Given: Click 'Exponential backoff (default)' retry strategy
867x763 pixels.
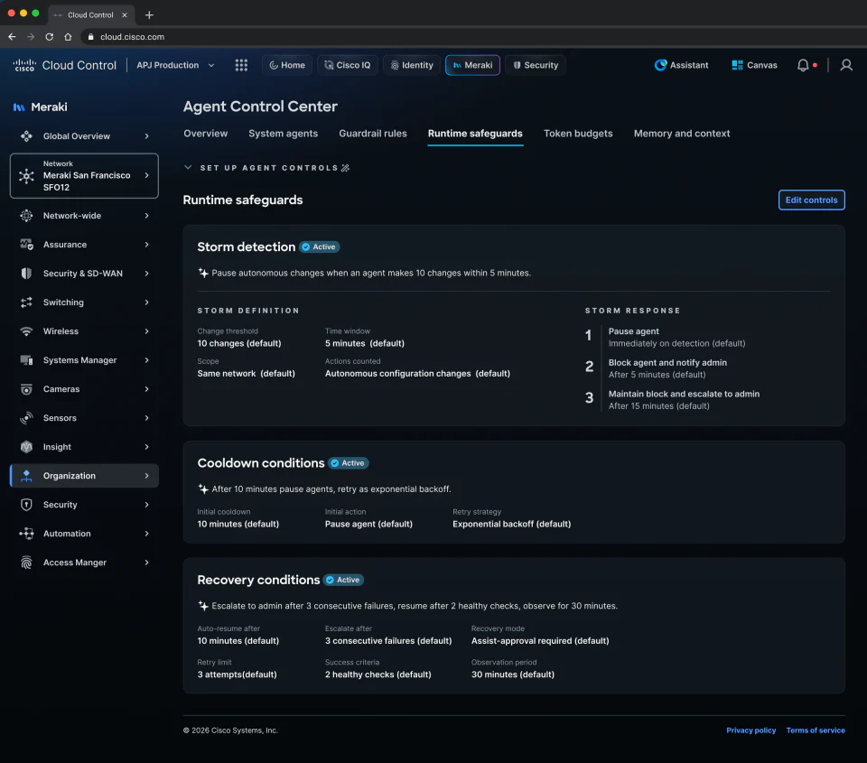Looking at the screenshot, I should pyautogui.click(x=511, y=524).
